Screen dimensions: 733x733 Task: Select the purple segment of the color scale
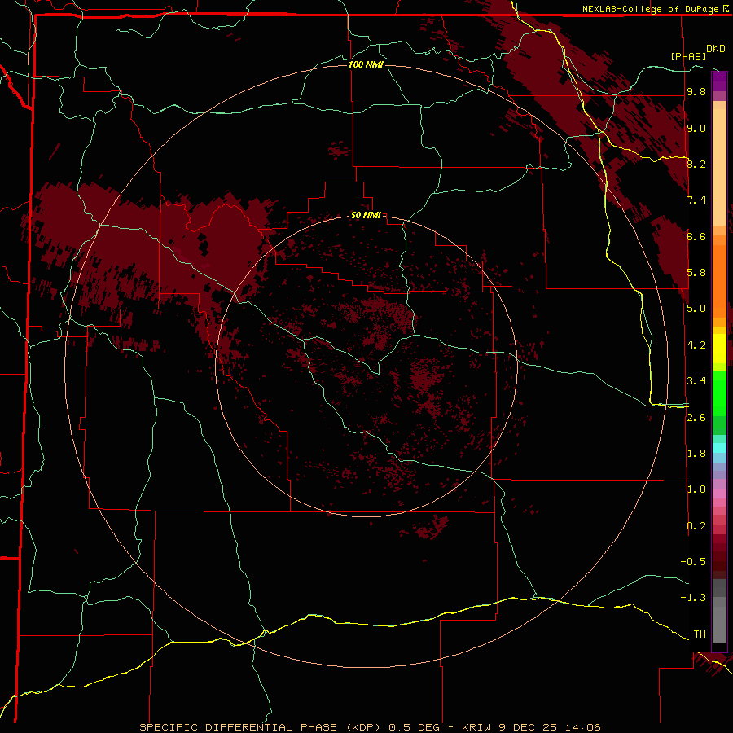pyautogui.click(x=719, y=81)
